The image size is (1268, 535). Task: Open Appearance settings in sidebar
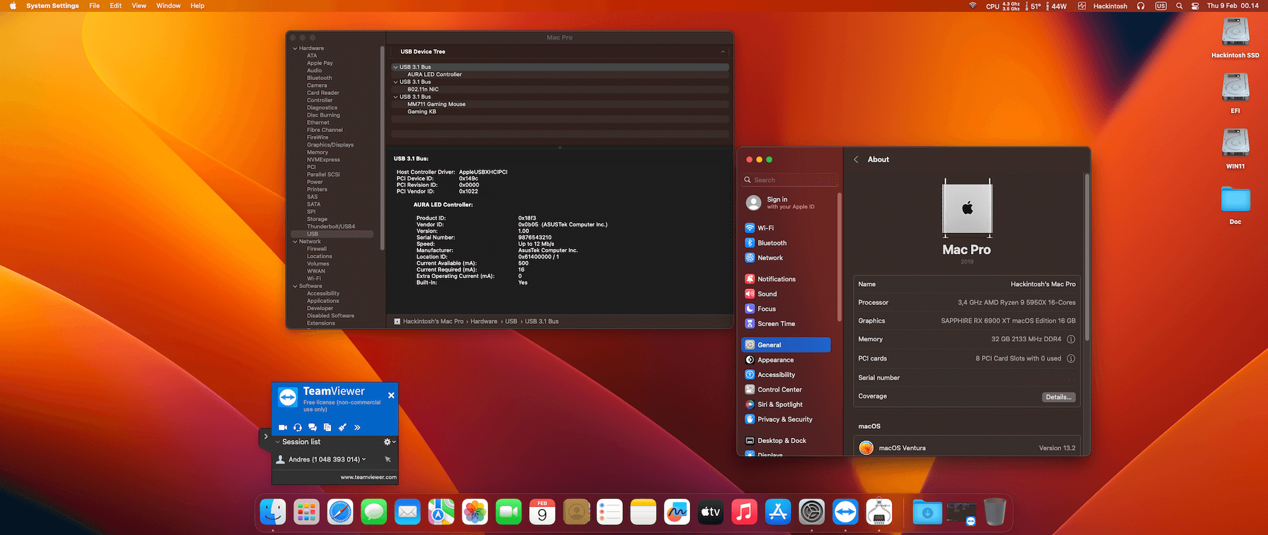786,360
